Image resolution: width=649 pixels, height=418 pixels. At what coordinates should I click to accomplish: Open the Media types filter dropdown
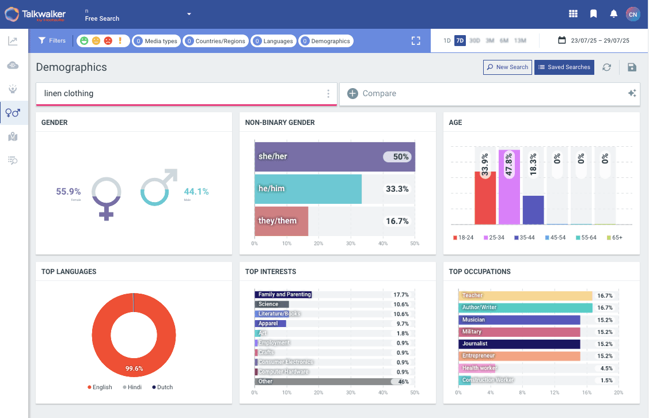point(156,41)
